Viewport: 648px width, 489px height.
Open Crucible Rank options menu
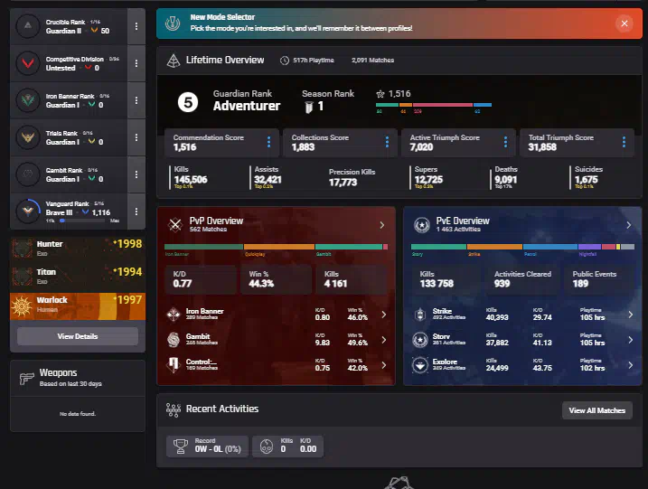point(136,26)
